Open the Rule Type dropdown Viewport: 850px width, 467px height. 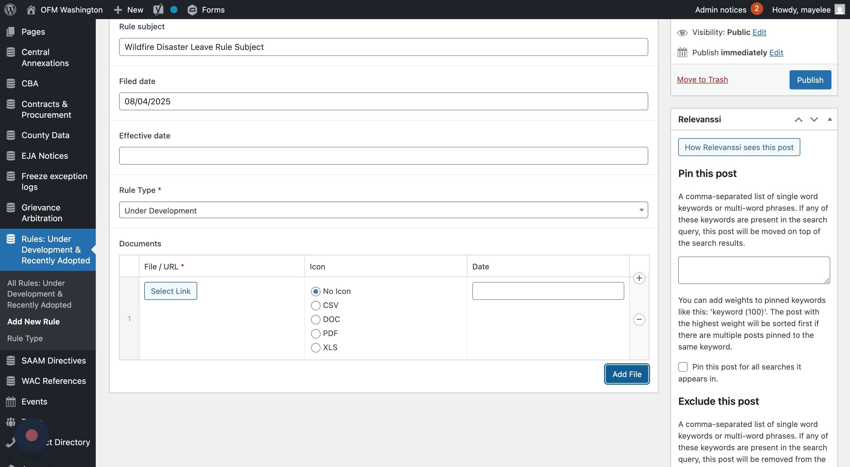click(x=383, y=210)
